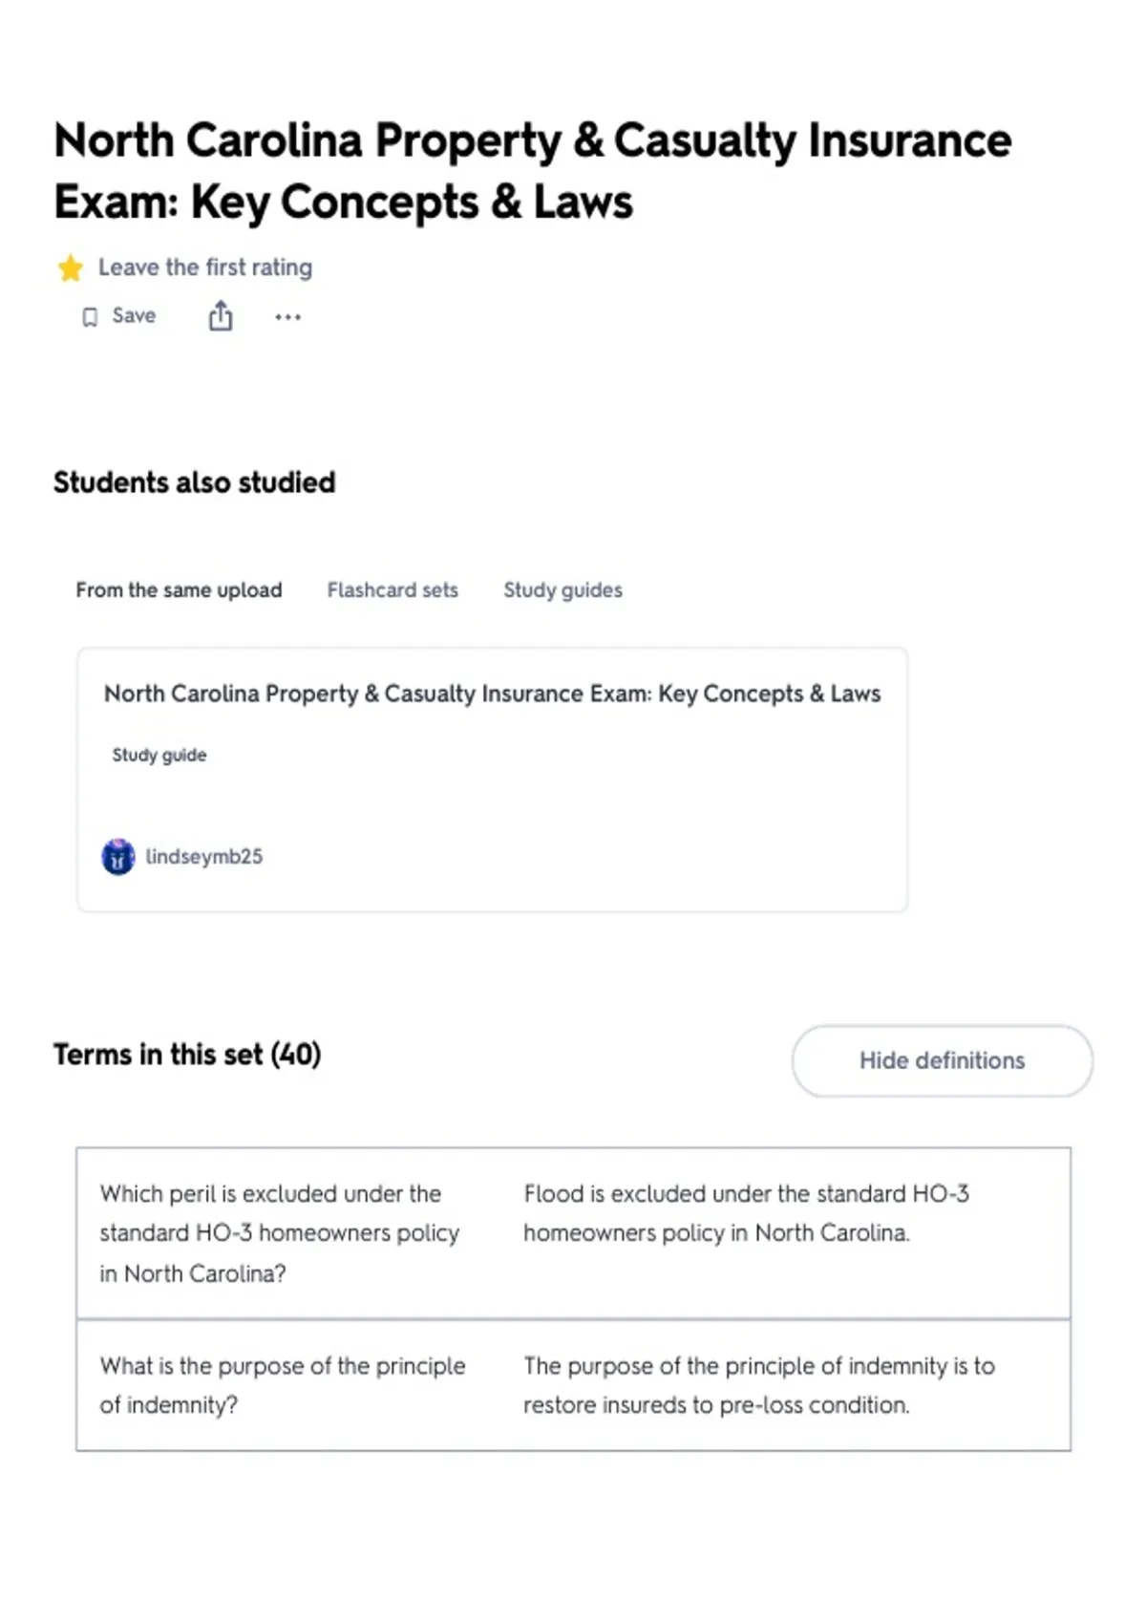
Task: Click the yellow star rating icon
Action: pyautogui.click(x=70, y=268)
